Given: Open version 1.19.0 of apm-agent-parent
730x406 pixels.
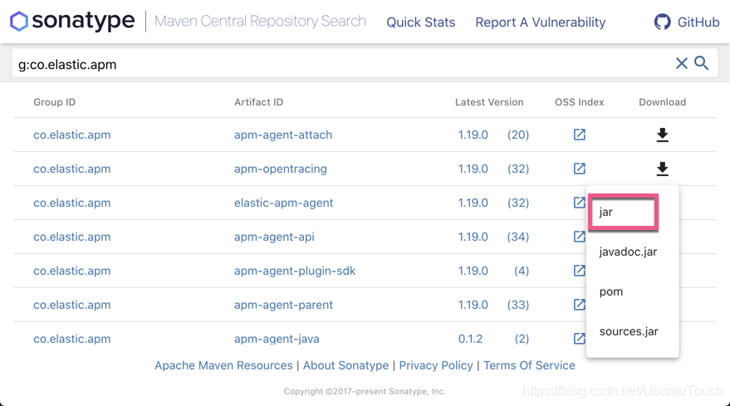Looking at the screenshot, I should tap(473, 305).
